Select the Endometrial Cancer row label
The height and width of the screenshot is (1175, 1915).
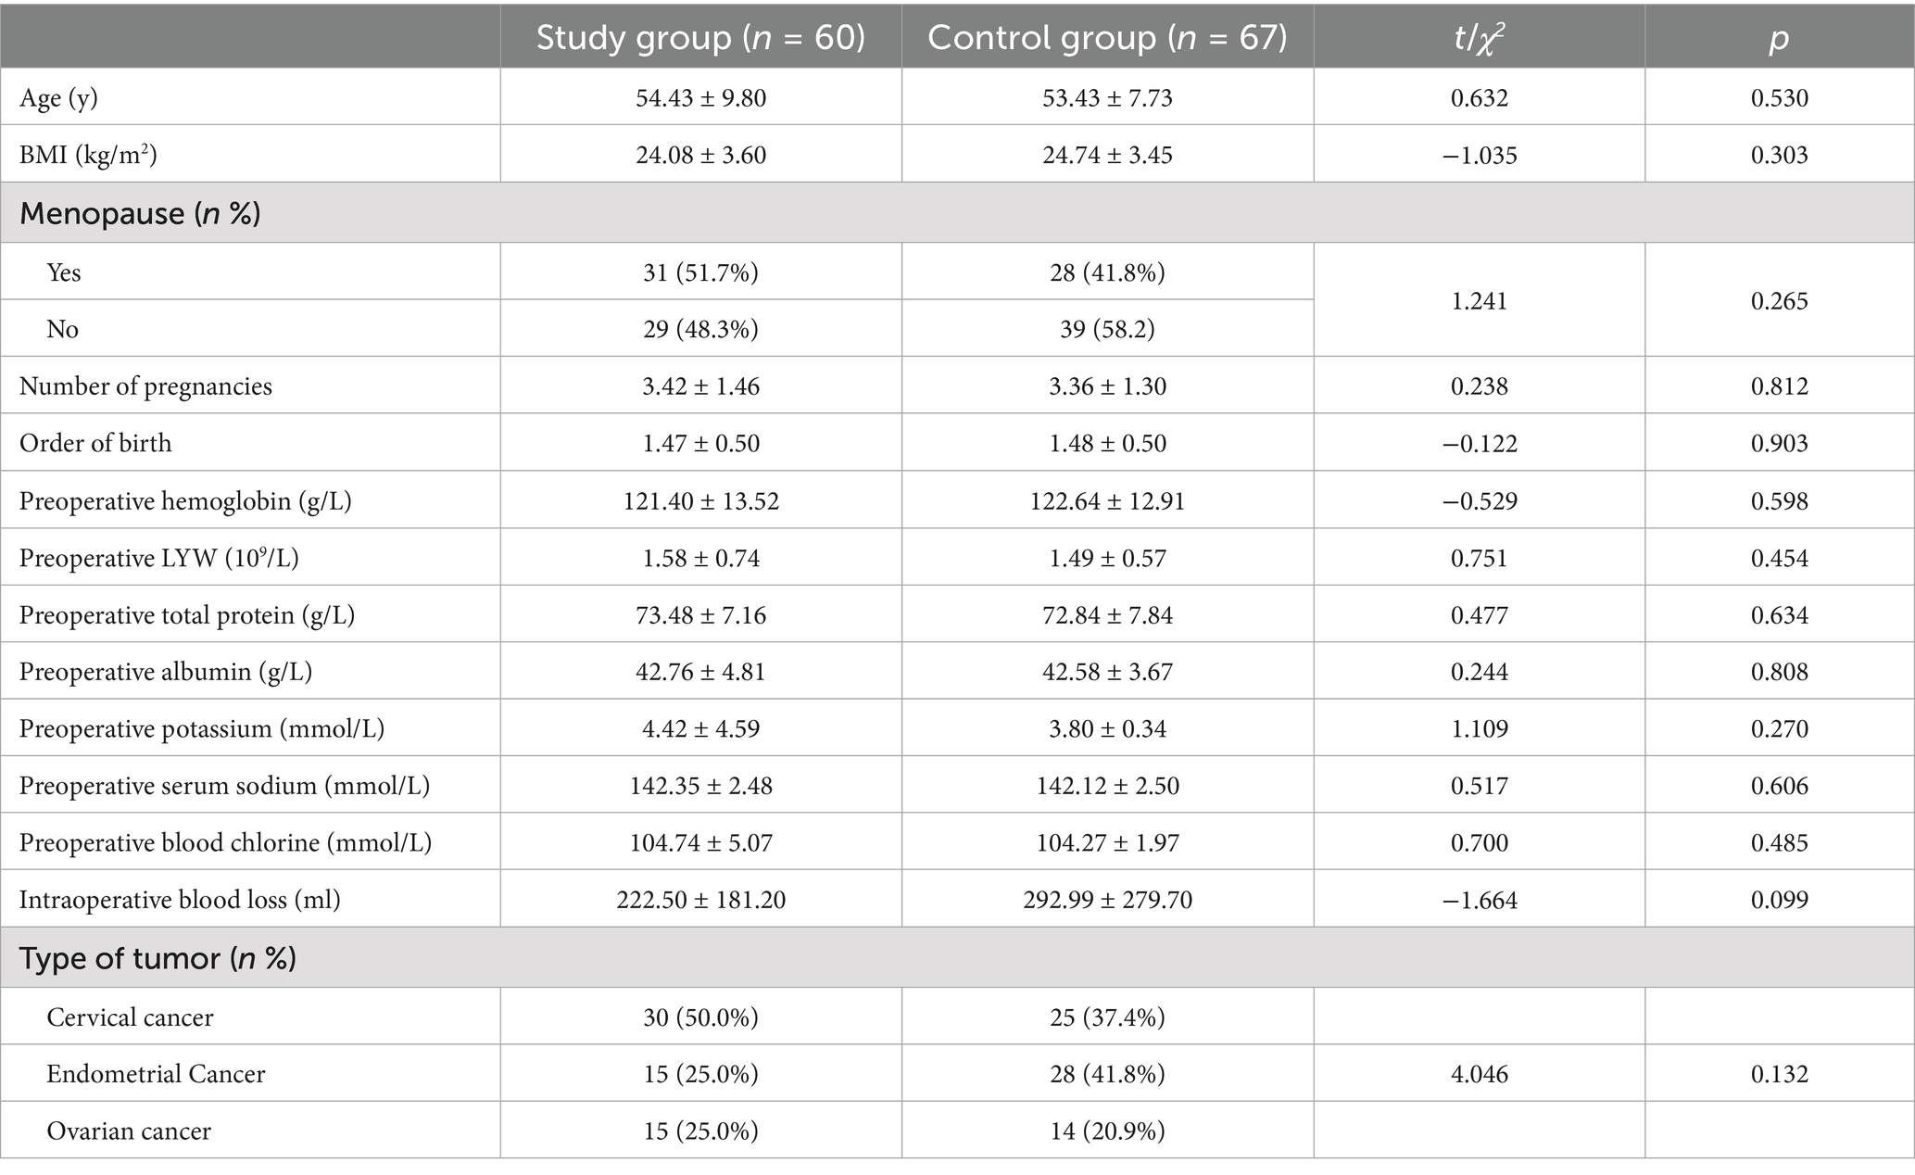point(156,1074)
